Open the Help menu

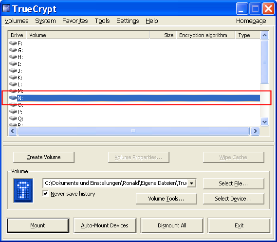(x=152, y=21)
